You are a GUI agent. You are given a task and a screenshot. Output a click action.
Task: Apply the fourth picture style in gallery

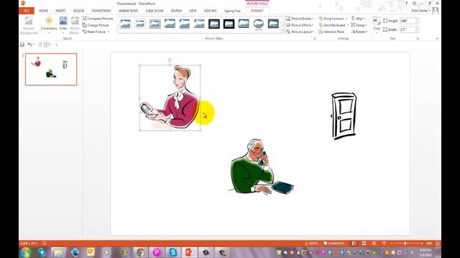tap(170, 24)
